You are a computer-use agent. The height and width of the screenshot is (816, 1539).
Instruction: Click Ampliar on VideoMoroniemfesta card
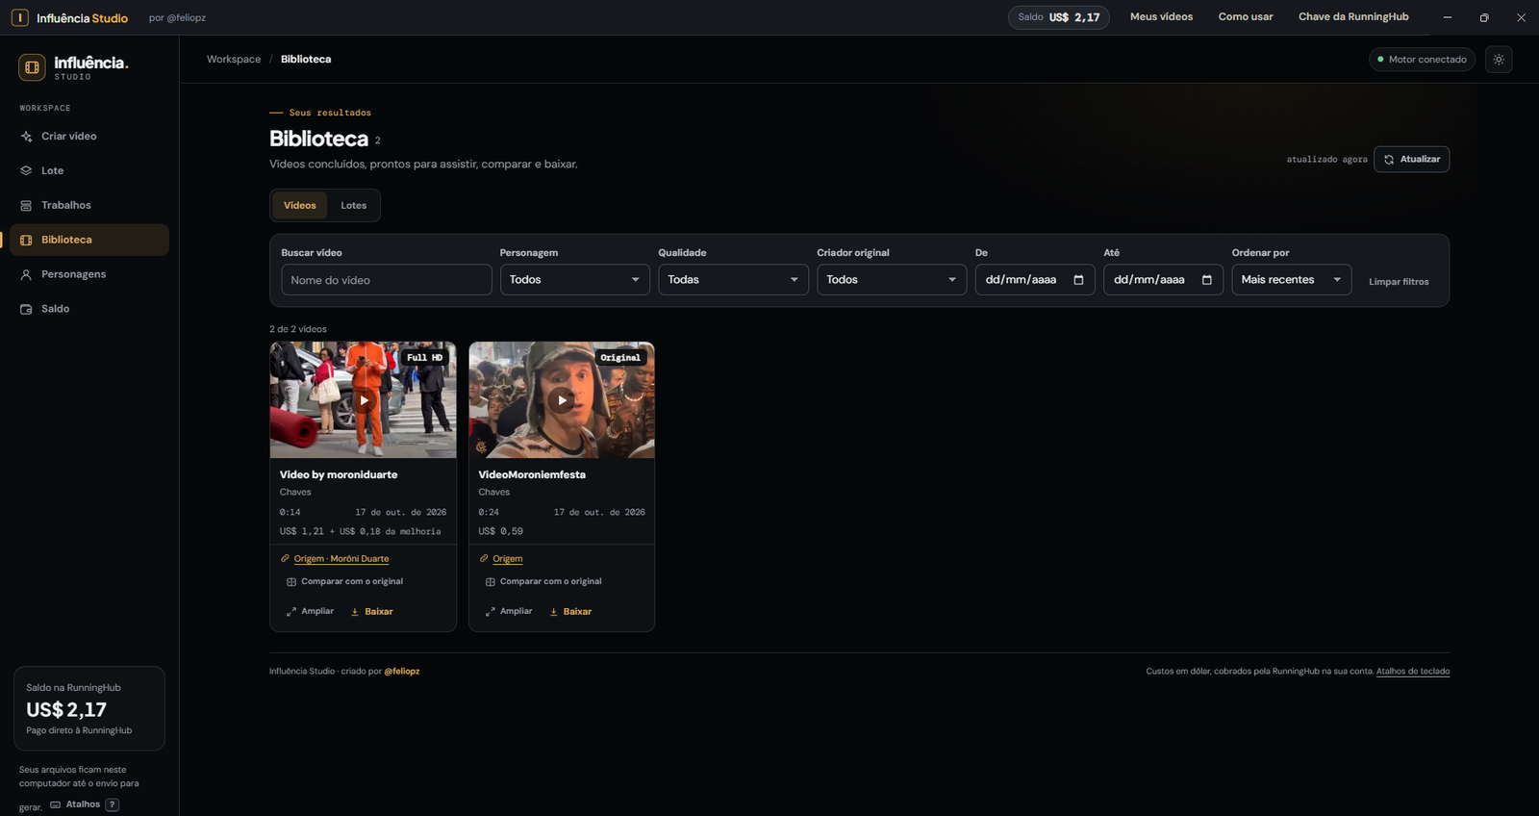pyautogui.click(x=509, y=612)
